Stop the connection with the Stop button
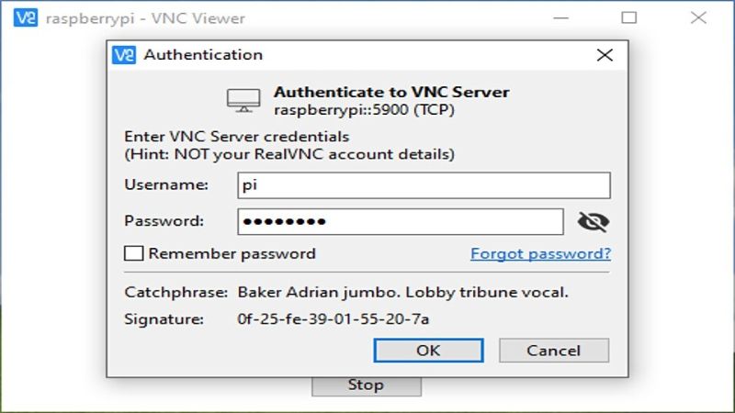 click(x=366, y=385)
